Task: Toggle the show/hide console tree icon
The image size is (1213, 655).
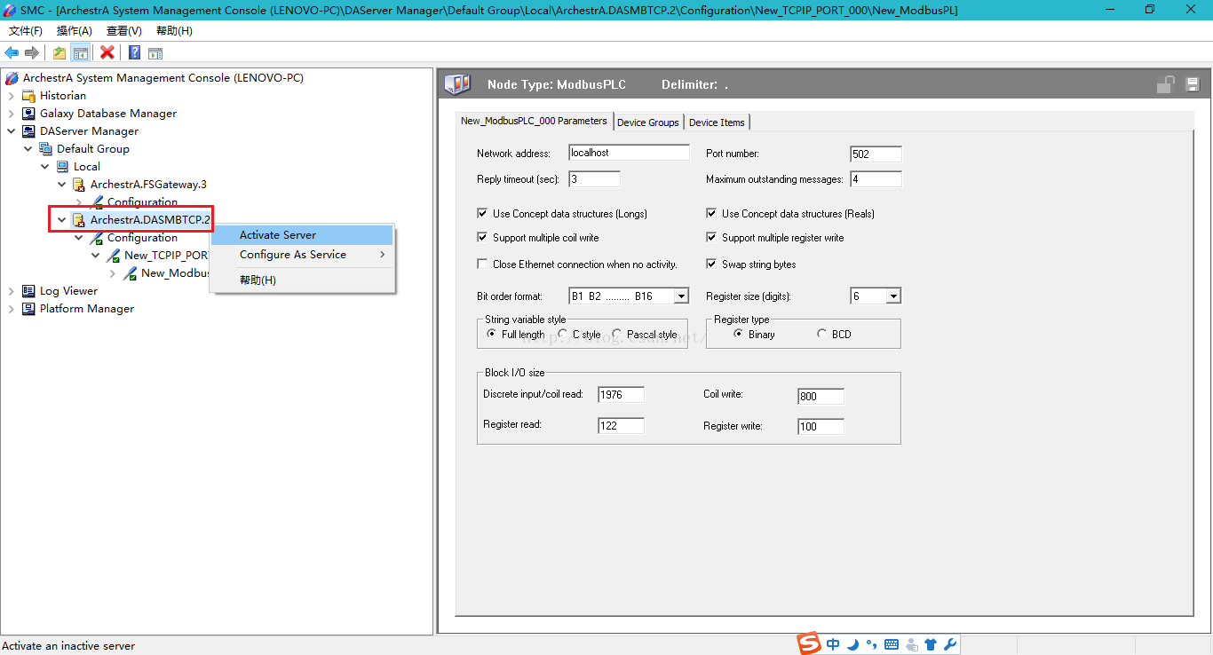Action: tap(81, 52)
